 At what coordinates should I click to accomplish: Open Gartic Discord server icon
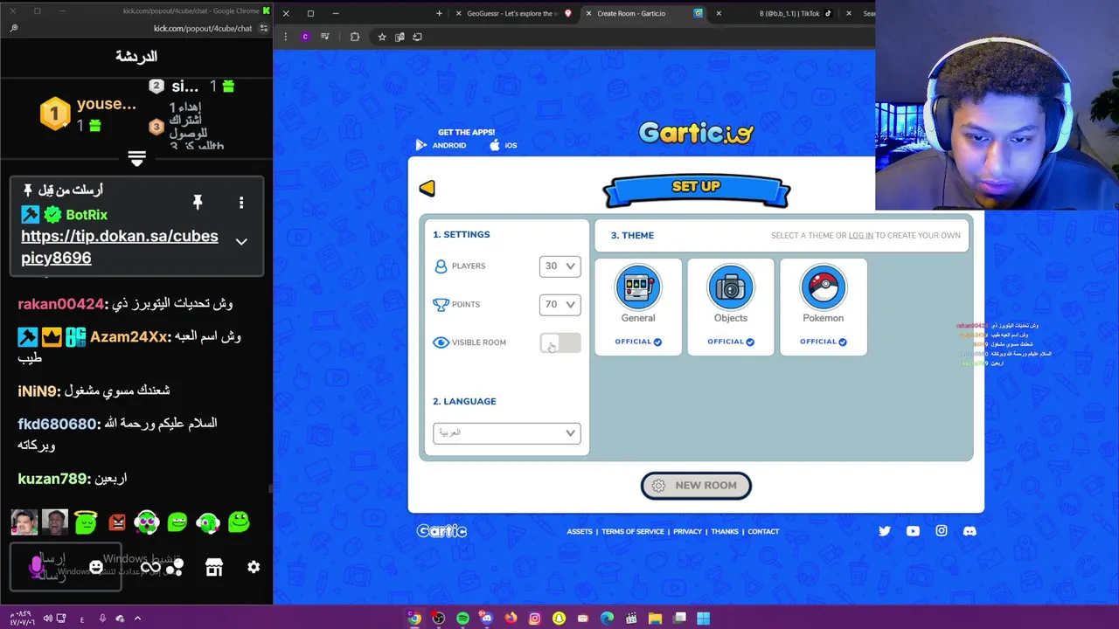(970, 531)
